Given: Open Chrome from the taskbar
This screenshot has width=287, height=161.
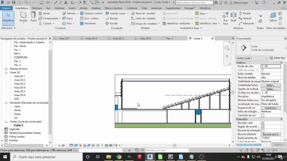Looking at the screenshot, I should (119, 157).
